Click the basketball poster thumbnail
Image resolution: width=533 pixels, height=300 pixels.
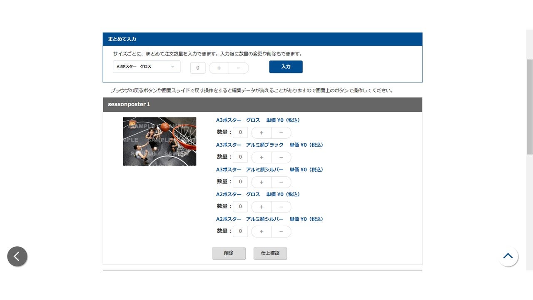(159, 141)
